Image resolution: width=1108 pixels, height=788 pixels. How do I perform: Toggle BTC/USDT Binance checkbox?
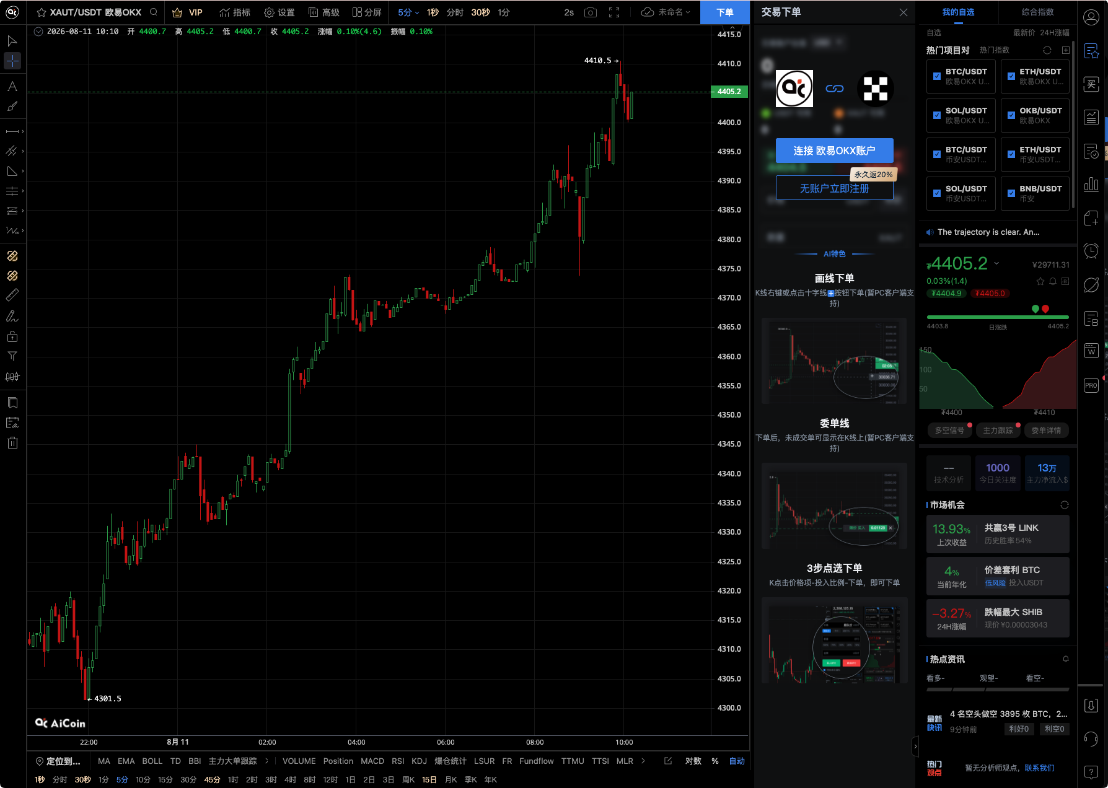point(937,154)
